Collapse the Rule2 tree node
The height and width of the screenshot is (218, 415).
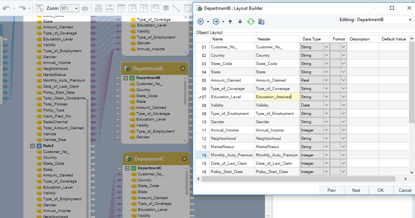(32, 146)
